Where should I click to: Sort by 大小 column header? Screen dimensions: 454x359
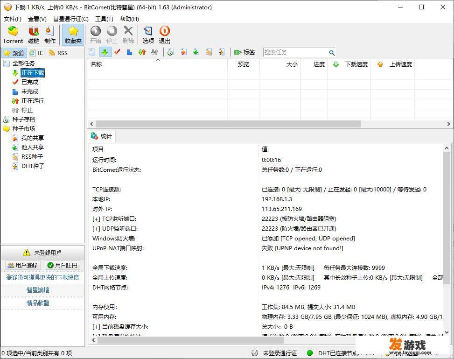point(280,64)
